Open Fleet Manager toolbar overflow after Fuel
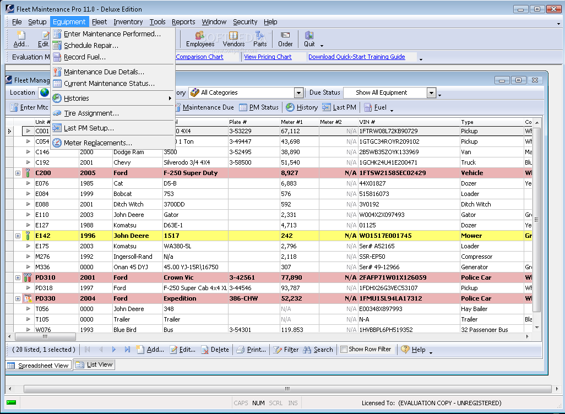 coord(392,111)
